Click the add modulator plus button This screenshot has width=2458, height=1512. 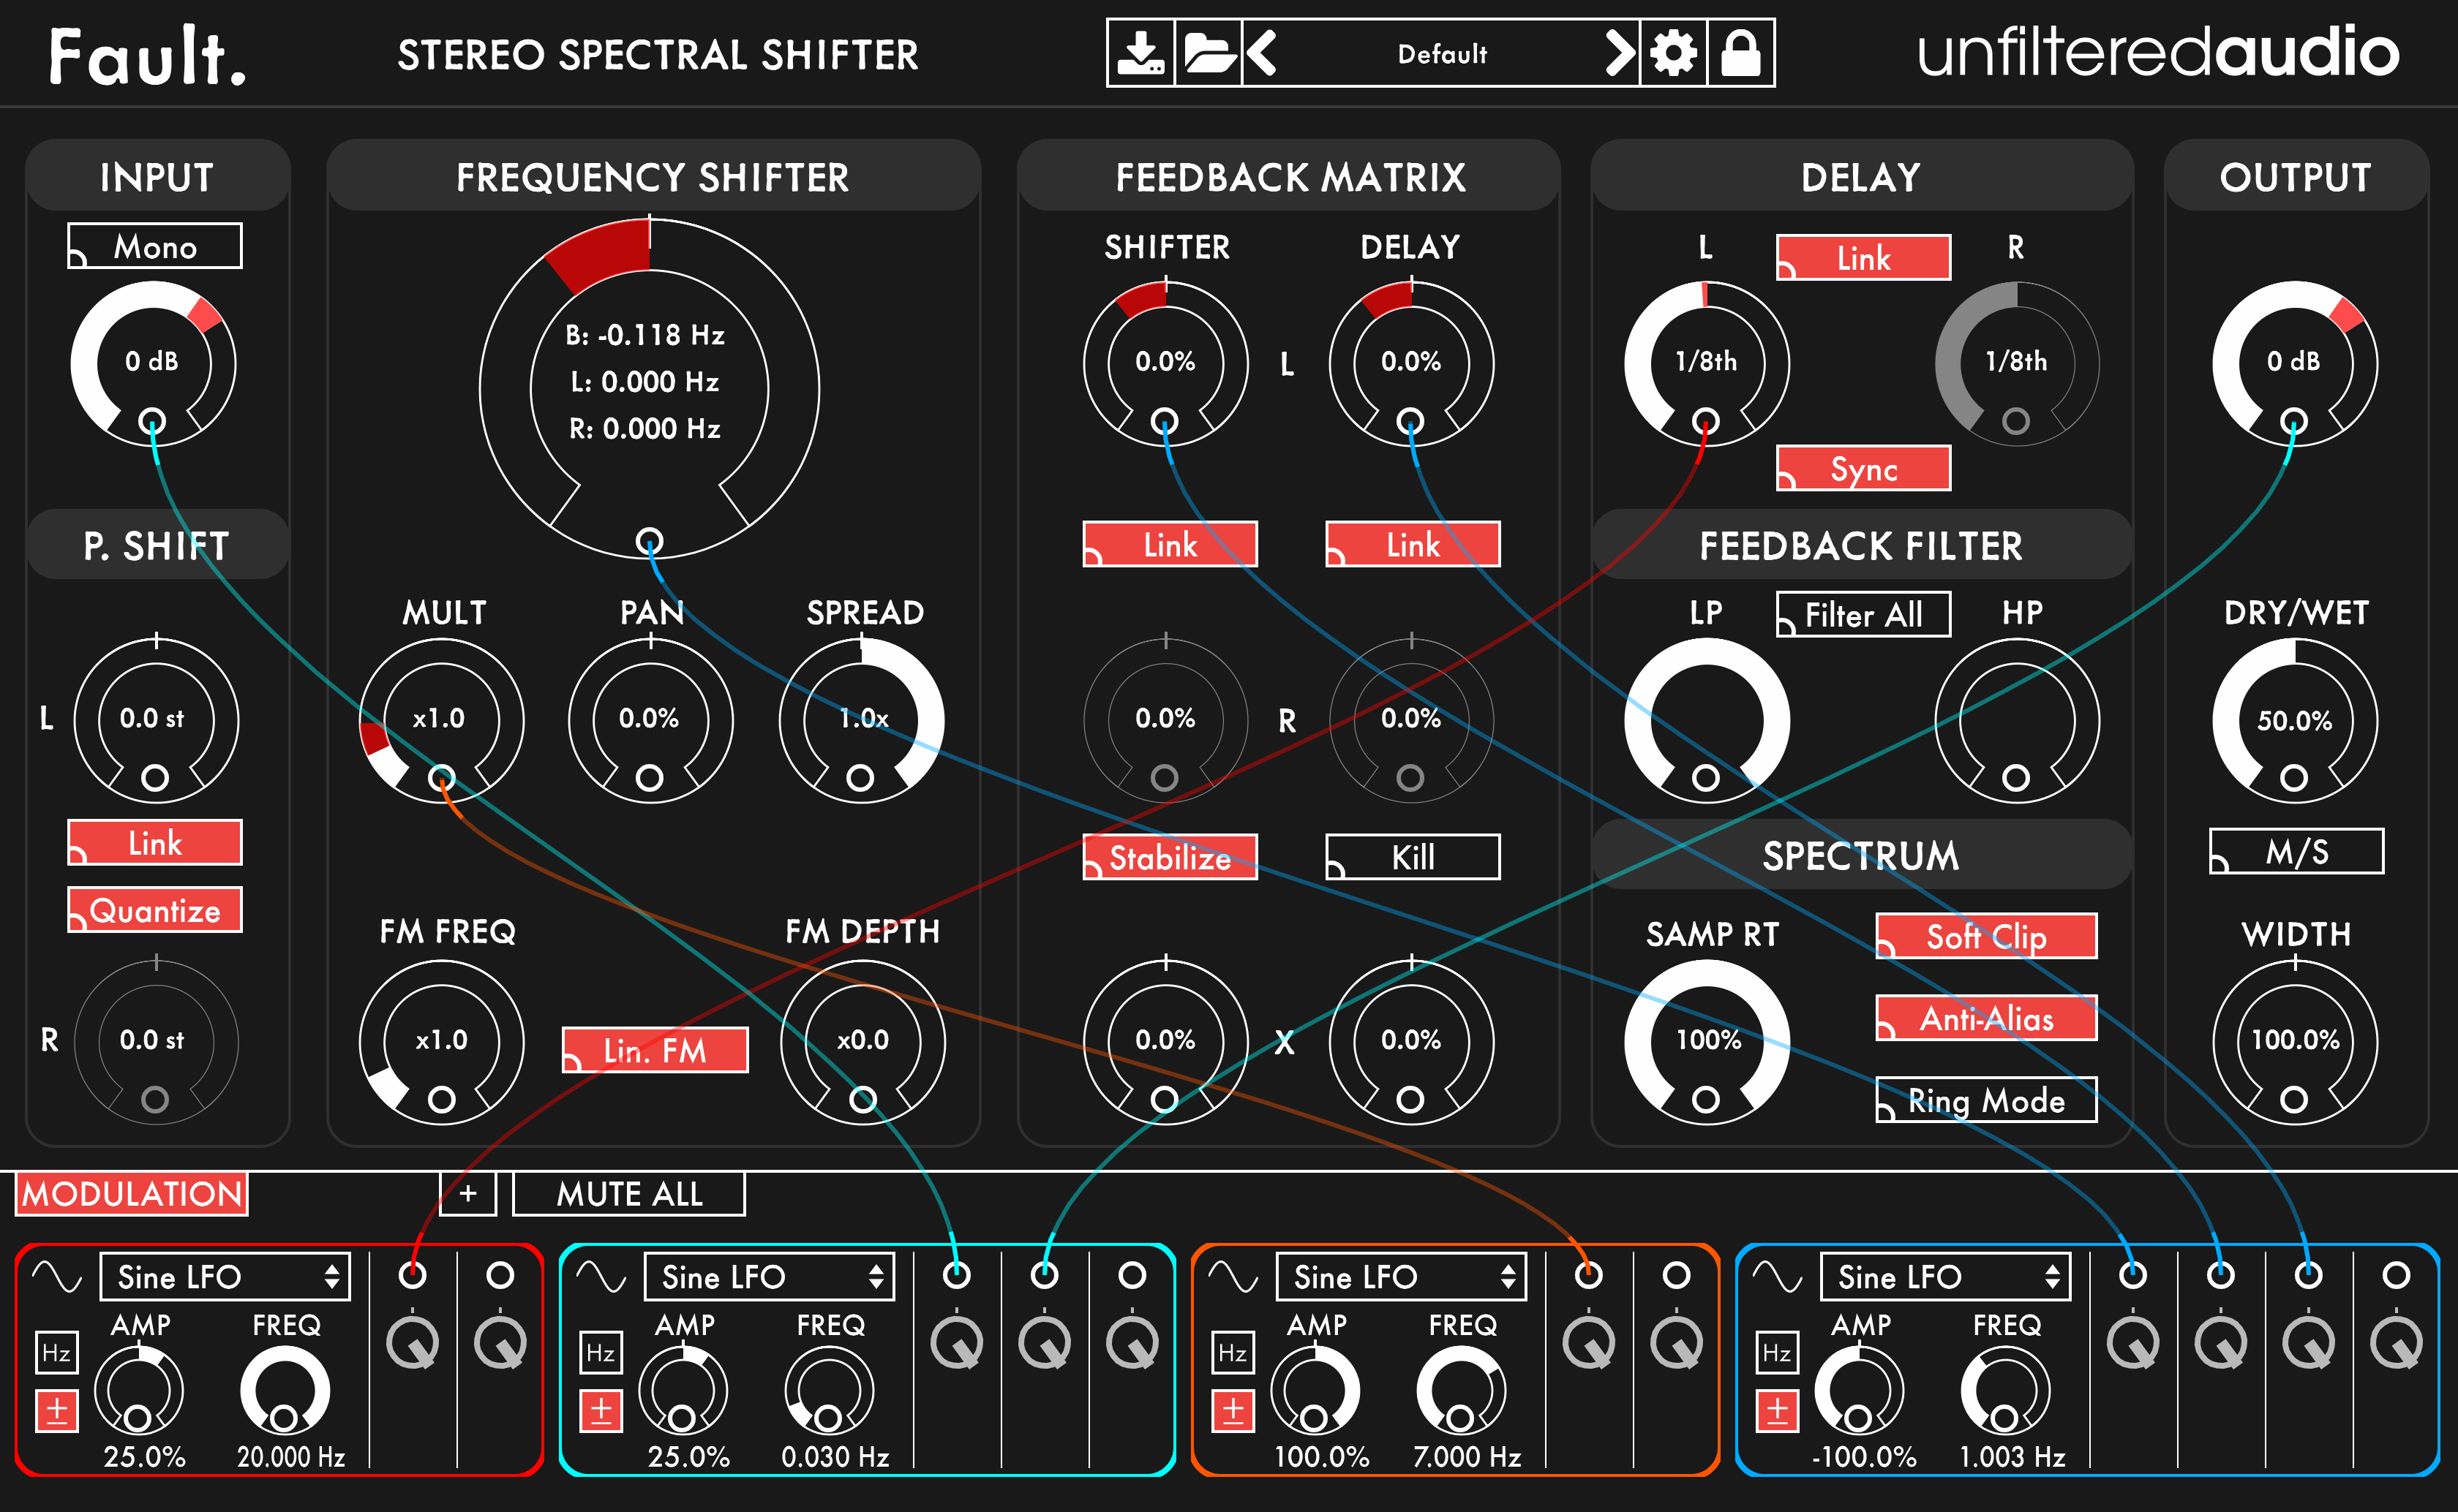coord(468,1194)
